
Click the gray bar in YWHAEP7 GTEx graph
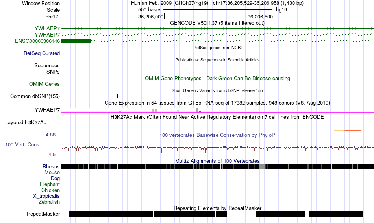(198, 110)
